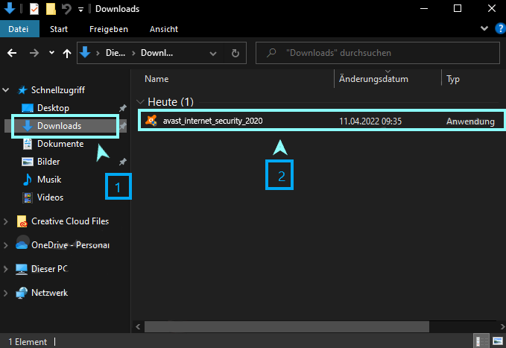Expand the OneDrive - Personal node
The height and width of the screenshot is (348, 506).
click(5, 245)
